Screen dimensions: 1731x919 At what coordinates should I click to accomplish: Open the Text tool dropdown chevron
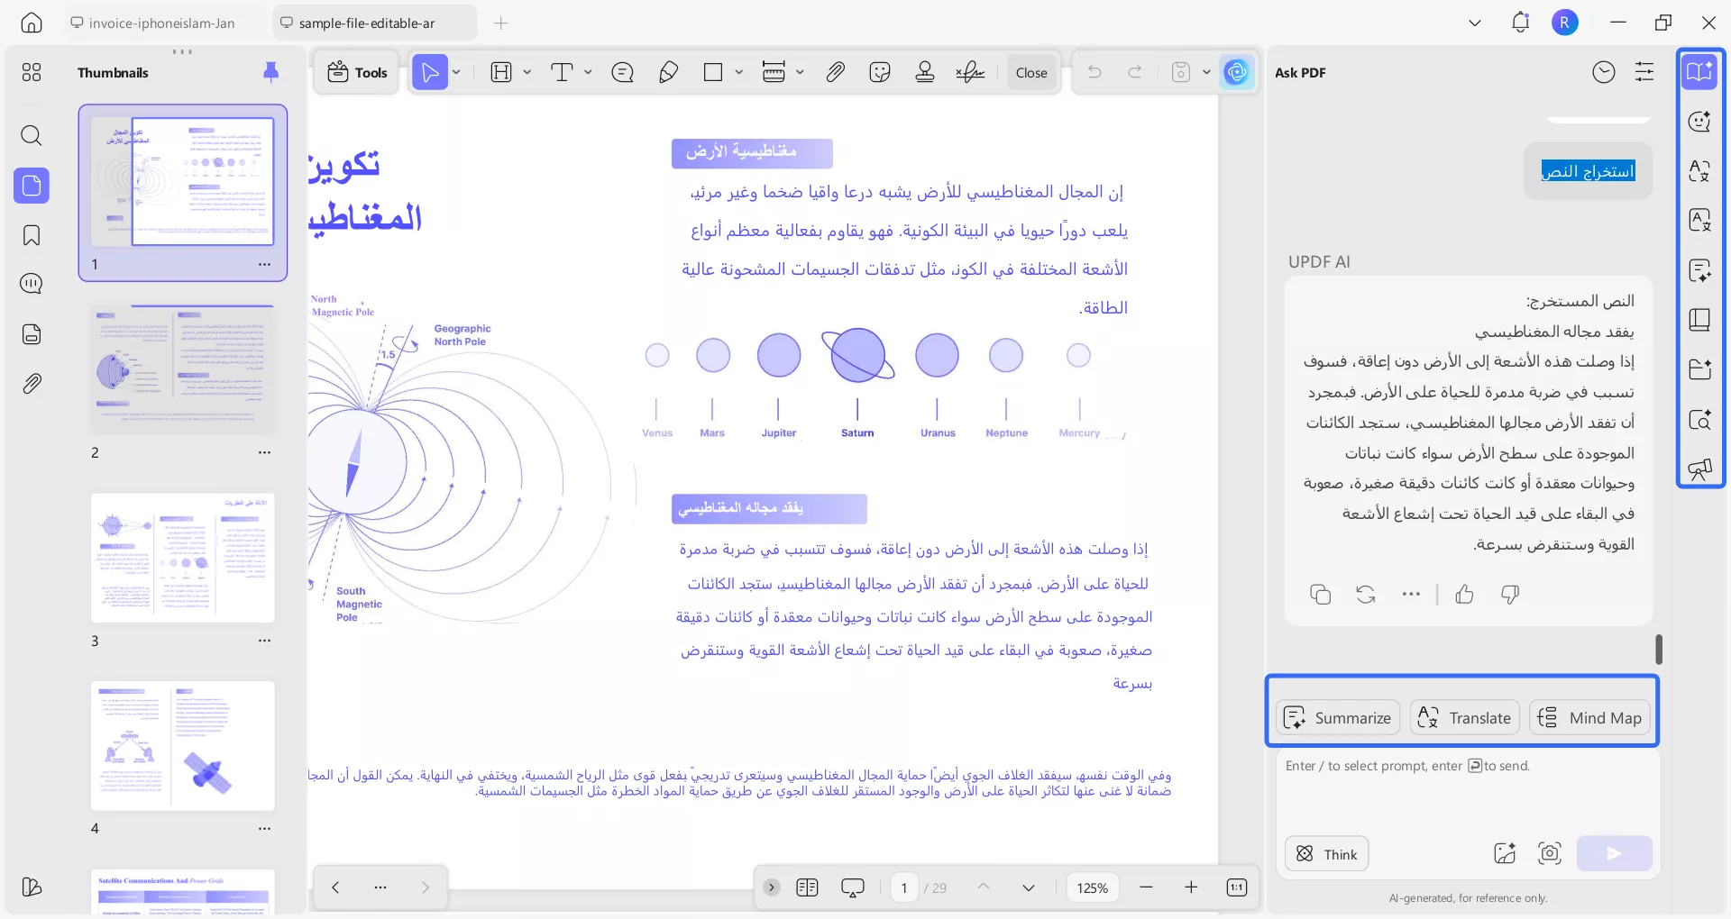(x=588, y=72)
